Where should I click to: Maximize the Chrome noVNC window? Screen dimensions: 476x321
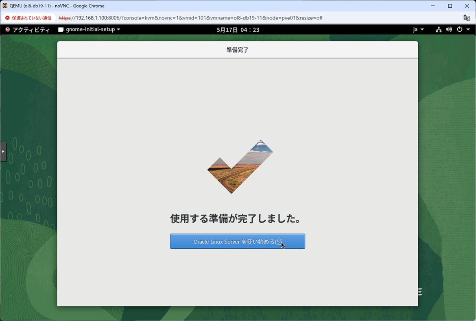tap(450, 6)
